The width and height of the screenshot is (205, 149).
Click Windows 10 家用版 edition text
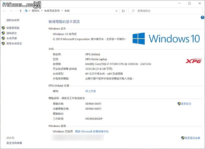pos(65,34)
